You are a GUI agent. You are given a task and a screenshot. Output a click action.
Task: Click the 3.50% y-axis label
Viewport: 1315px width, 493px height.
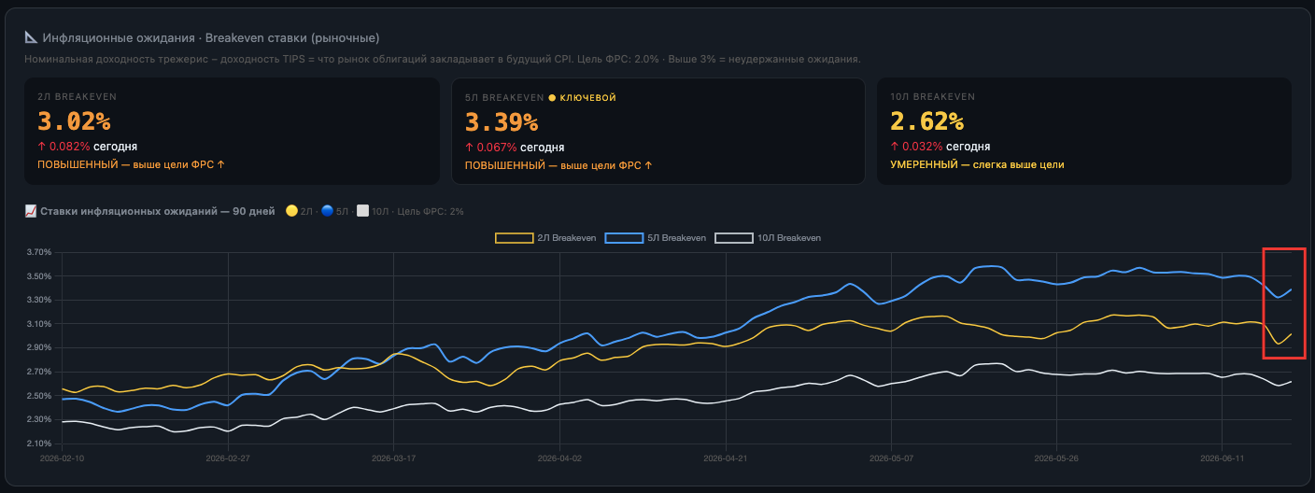(x=39, y=276)
